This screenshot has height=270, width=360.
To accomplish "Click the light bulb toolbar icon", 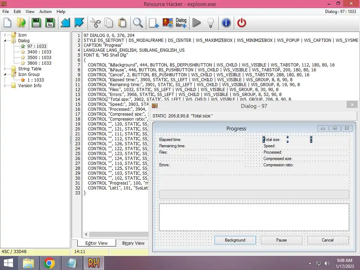I will (x=211, y=23).
